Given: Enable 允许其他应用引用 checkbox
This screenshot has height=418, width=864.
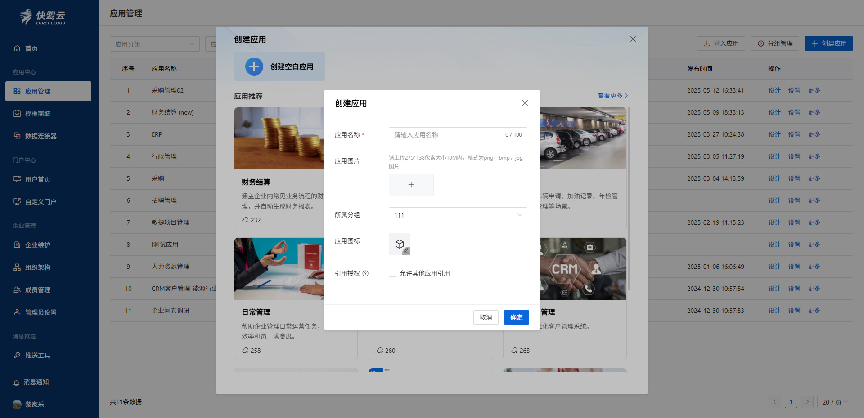Looking at the screenshot, I should (392, 273).
